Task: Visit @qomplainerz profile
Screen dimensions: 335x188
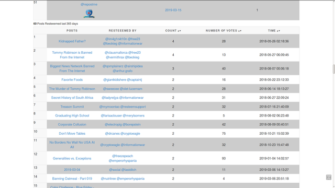Action: point(113,66)
